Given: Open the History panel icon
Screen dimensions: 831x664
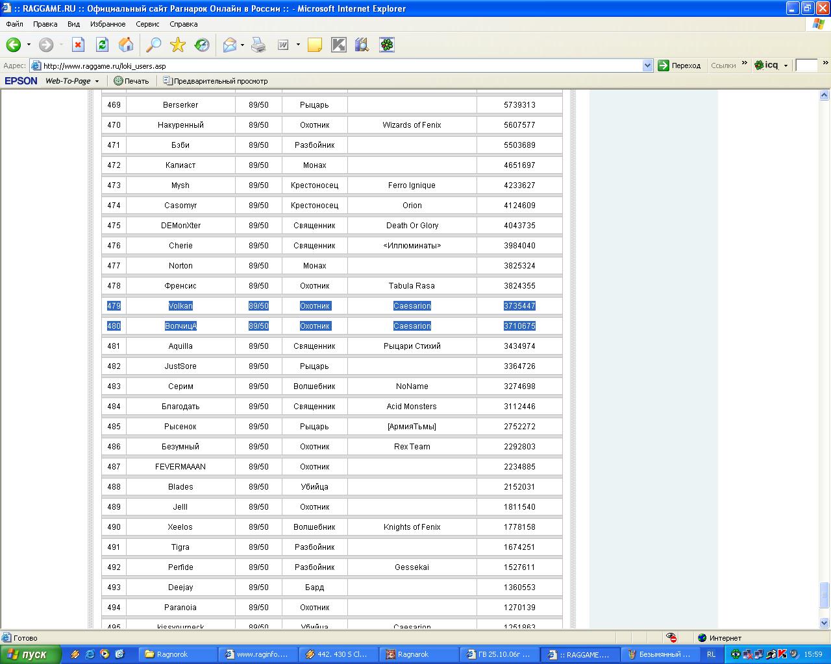Looking at the screenshot, I should (203, 45).
